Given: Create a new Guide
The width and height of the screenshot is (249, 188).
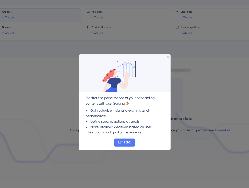Looking at the screenshot, I should [8, 17].
